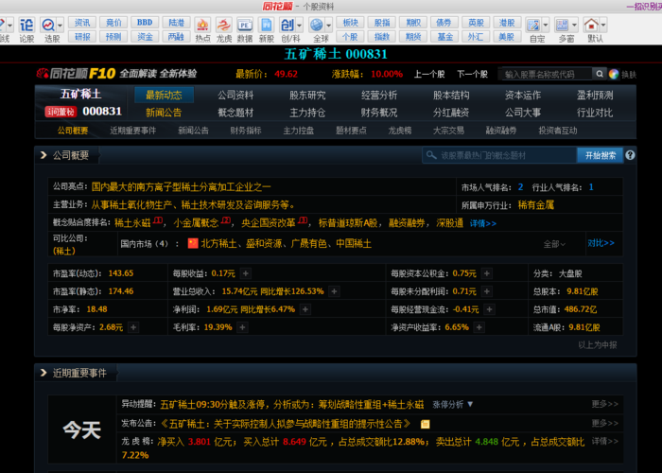
Task: Open the 龙虎 toolbar icon
Action: pyautogui.click(x=224, y=26)
